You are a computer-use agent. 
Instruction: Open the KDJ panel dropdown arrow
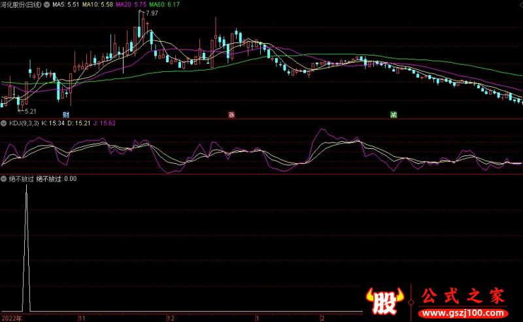click(3, 123)
